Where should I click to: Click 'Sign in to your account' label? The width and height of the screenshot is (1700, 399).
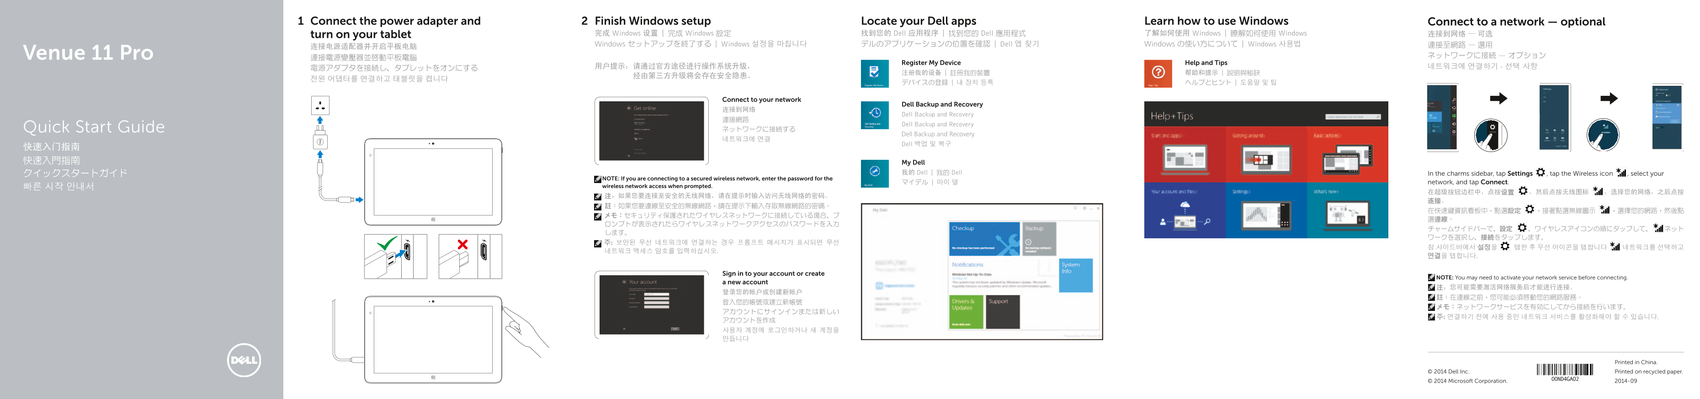(773, 278)
